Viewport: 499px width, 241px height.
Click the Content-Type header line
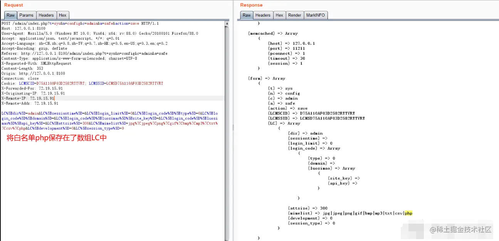click(69, 59)
